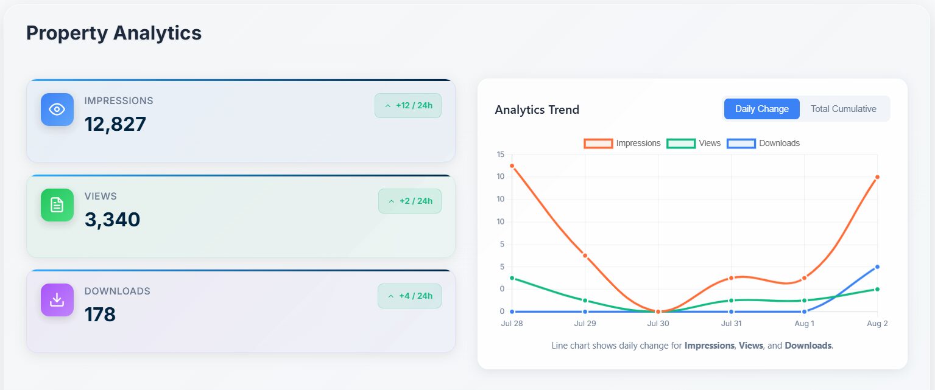The image size is (935, 390).
Task: Click the Downloads arrow icon
Action: coord(57,300)
